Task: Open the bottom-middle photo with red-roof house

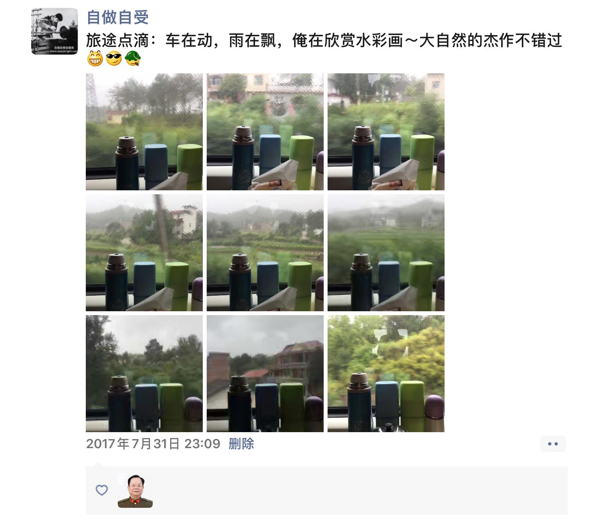Action: click(265, 374)
